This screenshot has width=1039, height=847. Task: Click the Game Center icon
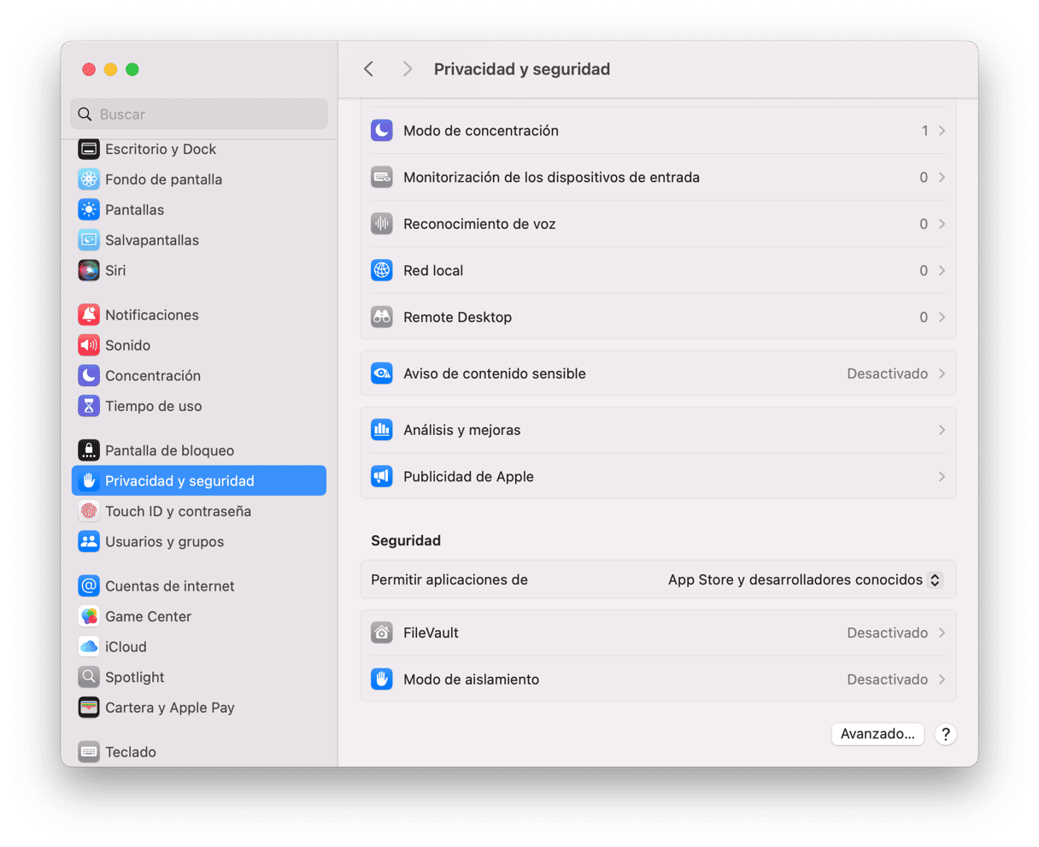[x=89, y=616]
